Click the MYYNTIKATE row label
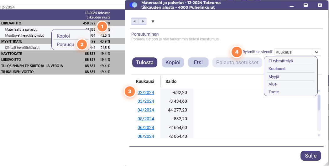This screenshot has width=329, height=166. [12, 41]
